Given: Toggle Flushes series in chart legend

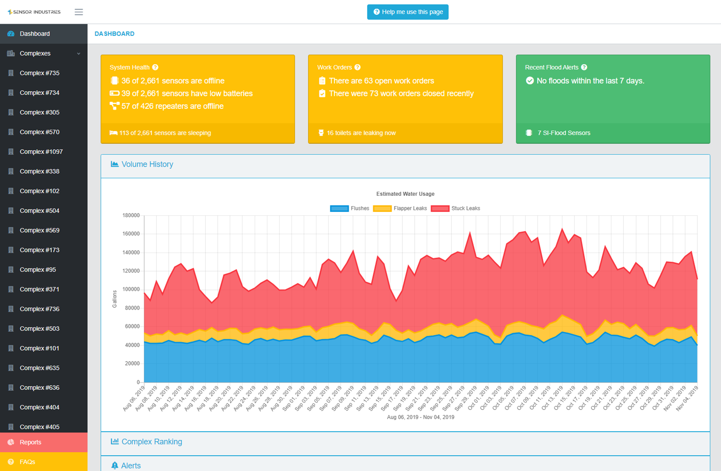Looking at the screenshot, I should pos(350,208).
